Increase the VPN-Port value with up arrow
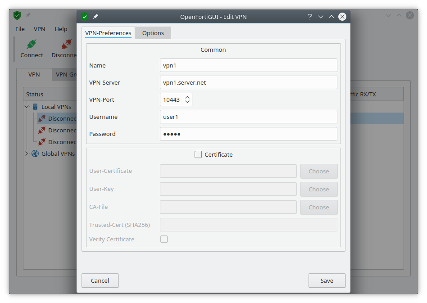The height and width of the screenshot is (303, 427). pyautogui.click(x=187, y=97)
